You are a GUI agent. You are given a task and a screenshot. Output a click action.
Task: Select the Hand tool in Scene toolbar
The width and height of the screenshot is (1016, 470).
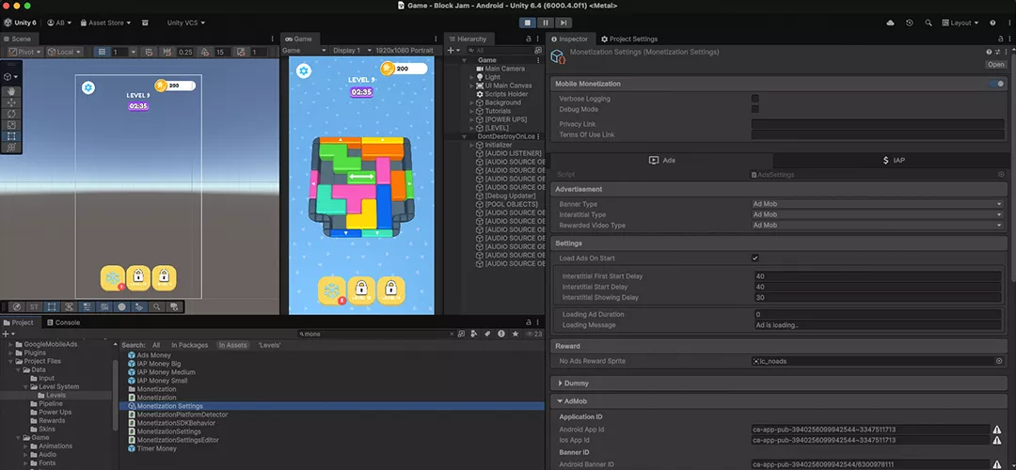(x=11, y=91)
